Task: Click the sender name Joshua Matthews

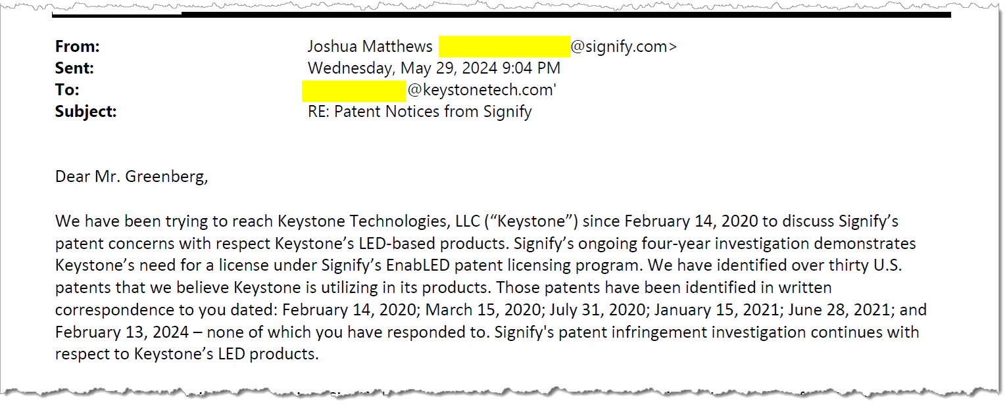Action: (370, 47)
